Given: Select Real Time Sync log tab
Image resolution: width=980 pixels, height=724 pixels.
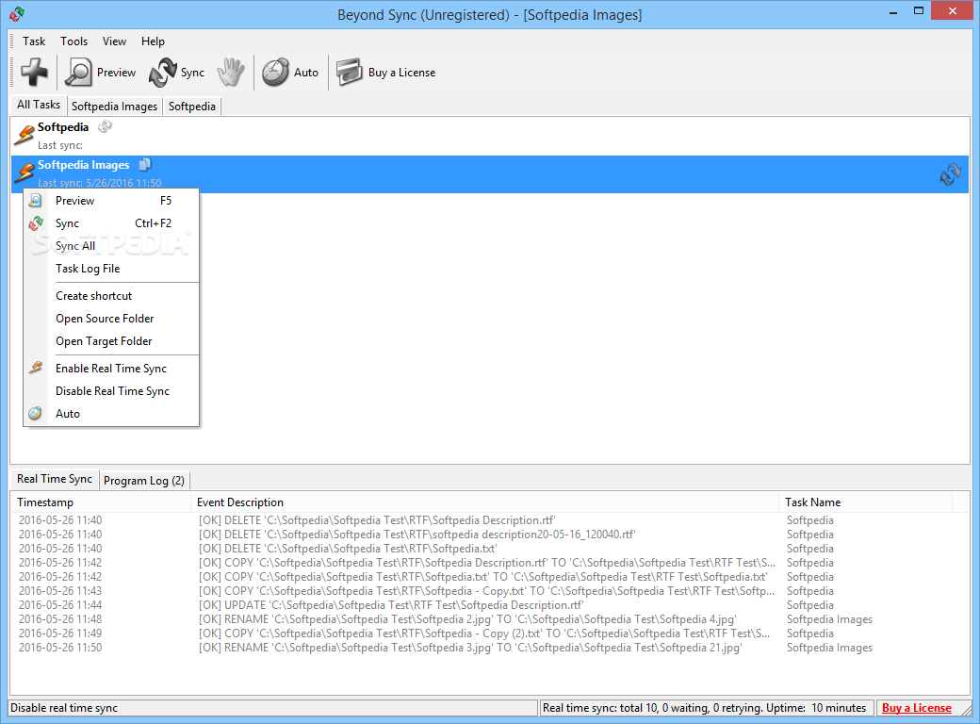Looking at the screenshot, I should [x=55, y=479].
